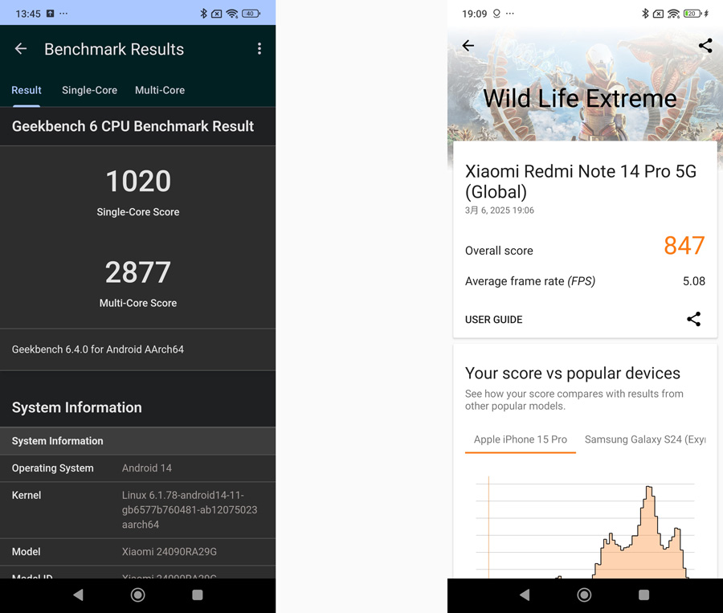The height and width of the screenshot is (613, 723).
Task: Tap the 13:45 clock in the Geekbench status bar
Action: pos(28,14)
